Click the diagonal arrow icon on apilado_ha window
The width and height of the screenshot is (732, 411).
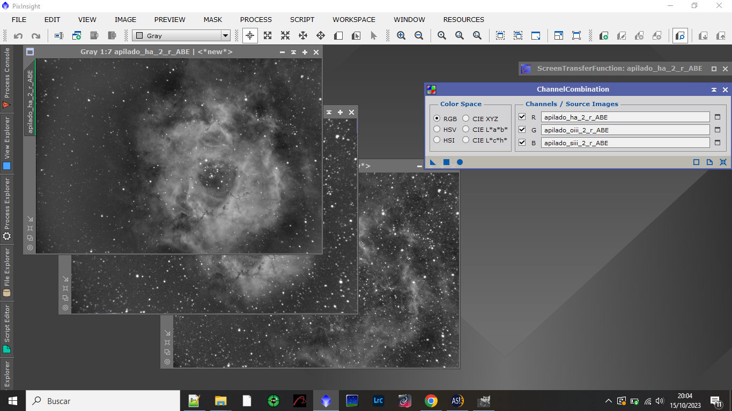pos(30,219)
